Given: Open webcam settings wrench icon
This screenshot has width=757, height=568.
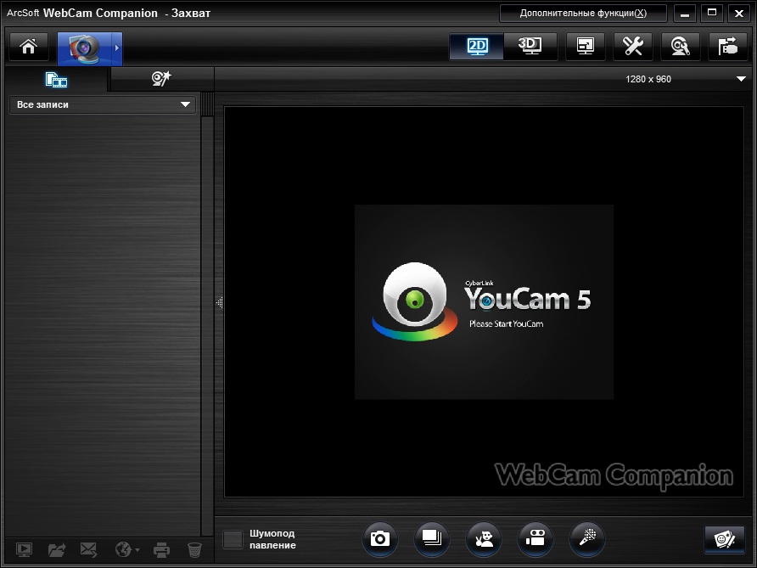Looking at the screenshot, I should point(633,47).
